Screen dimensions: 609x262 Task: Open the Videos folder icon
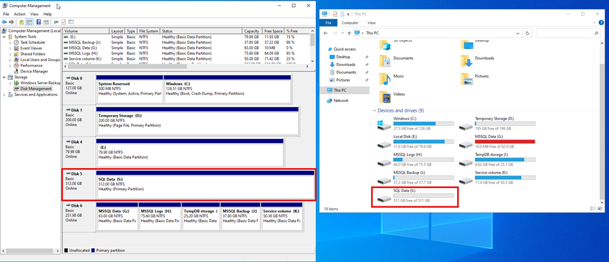385,97
